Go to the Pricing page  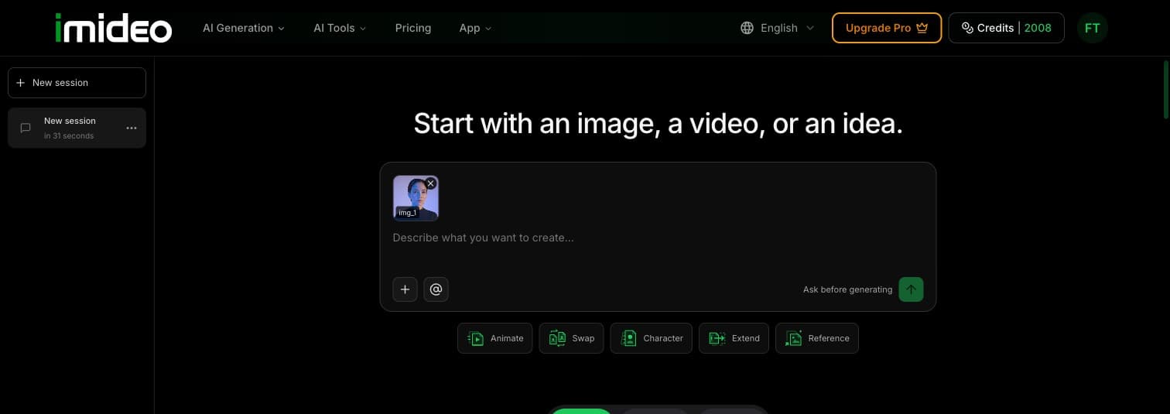coord(413,28)
